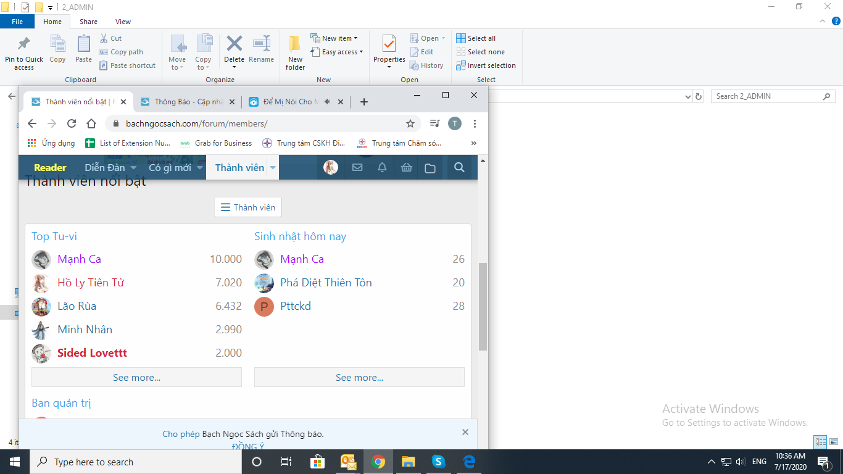Reload the page in Chrome

point(72,123)
